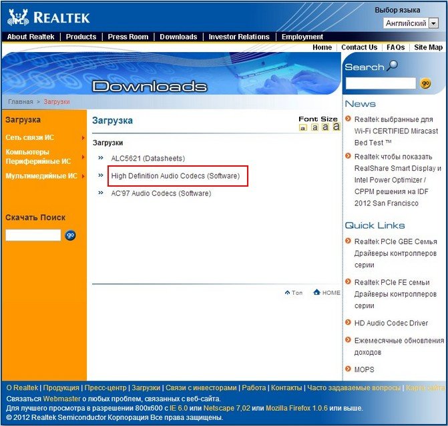
Task: Open ALC5621 (Datasheets) download link
Action: [x=148, y=159]
